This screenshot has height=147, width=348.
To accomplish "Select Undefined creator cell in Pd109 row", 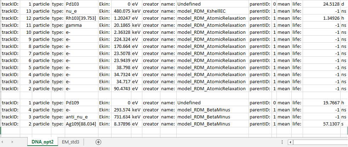I will [212, 103].
